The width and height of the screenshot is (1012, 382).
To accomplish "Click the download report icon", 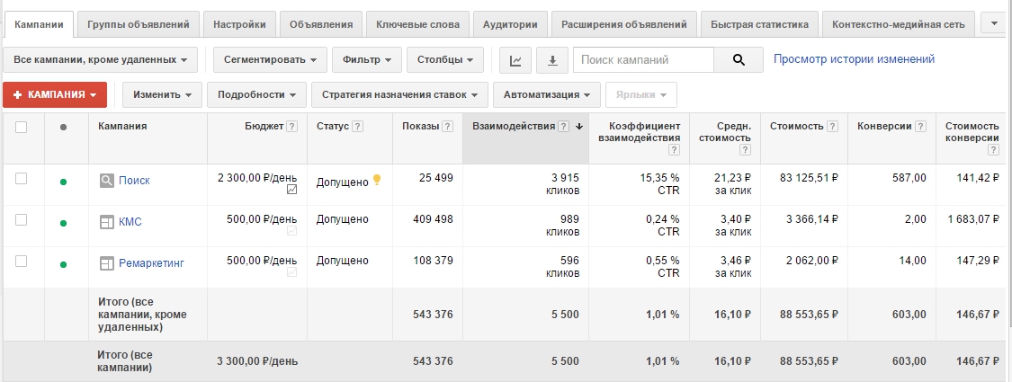I will (552, 60).
